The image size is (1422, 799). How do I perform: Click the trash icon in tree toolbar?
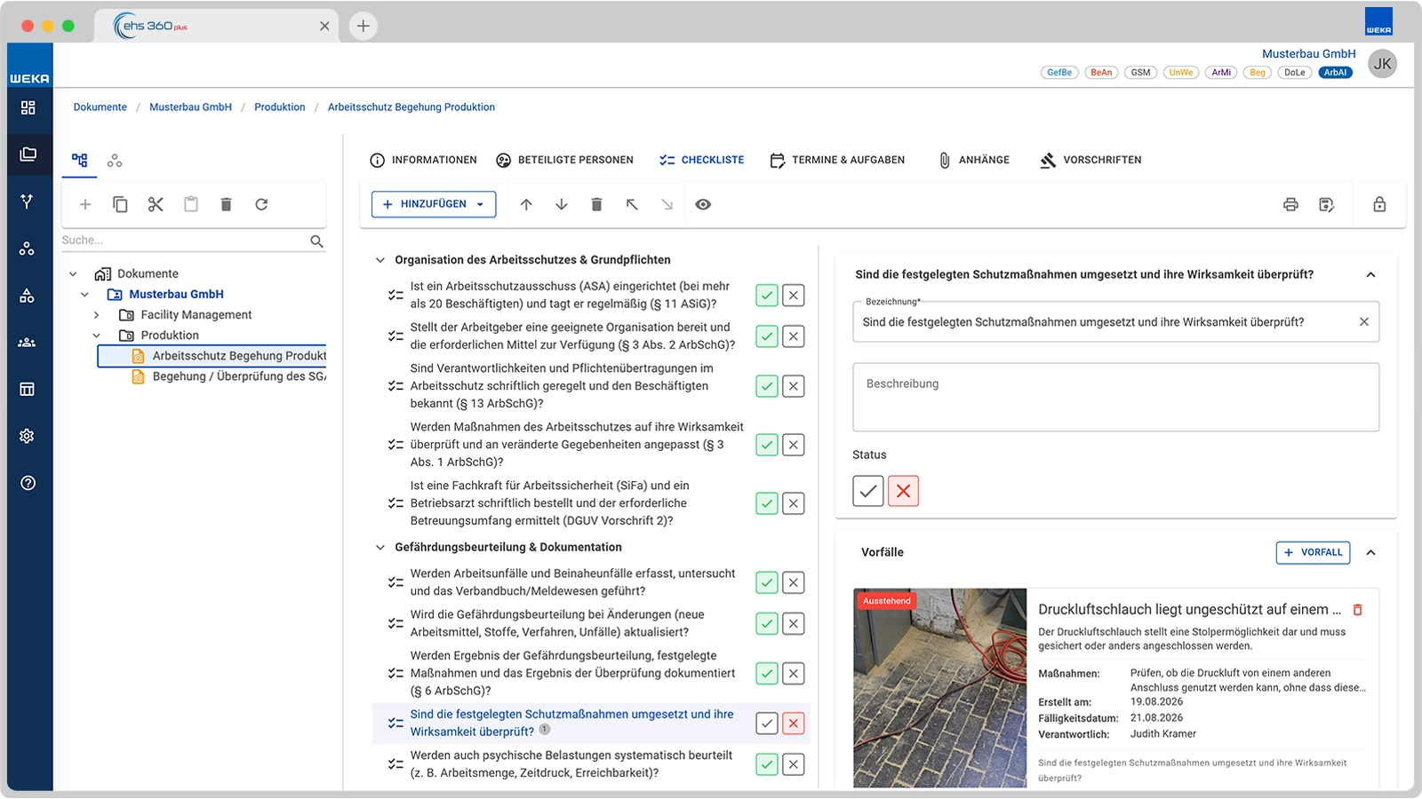click(x=226, y=204)
